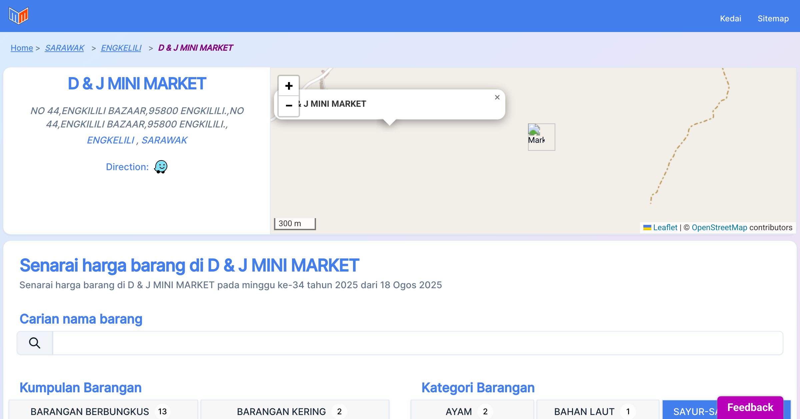Close the map popup
The width and height of the screenshot is (800, 419).
497,97
